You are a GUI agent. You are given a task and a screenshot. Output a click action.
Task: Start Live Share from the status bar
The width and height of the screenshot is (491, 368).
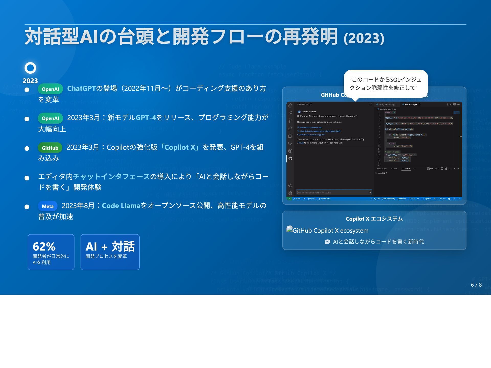(325, 199)
